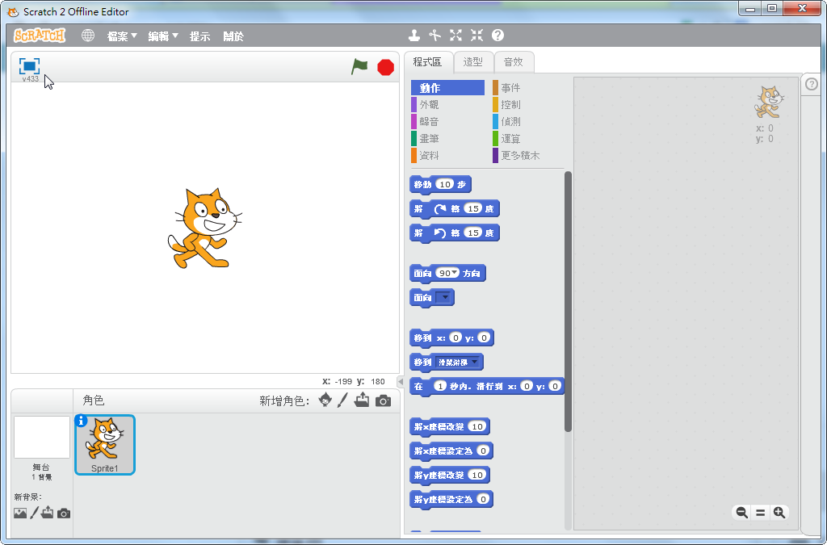This screenshot has width=827, height=545.
Task: Paint a new sprite with the brush icon
Action: tap(342, 400)
